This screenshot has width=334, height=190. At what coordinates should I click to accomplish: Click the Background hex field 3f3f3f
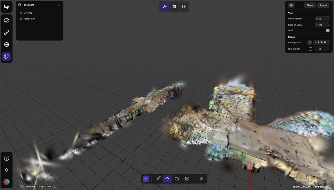click(321, 42)
